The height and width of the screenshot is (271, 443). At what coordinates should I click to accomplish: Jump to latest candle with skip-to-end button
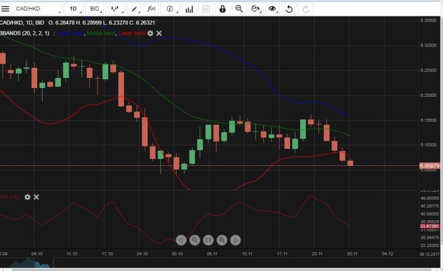coord(208,240)
